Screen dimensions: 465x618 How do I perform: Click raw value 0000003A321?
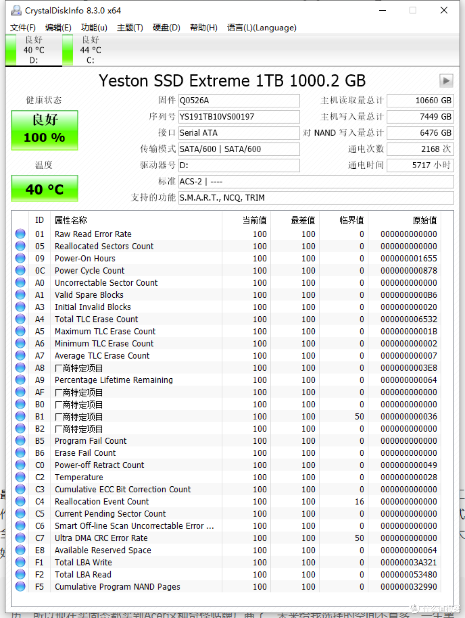coord(409,562)
